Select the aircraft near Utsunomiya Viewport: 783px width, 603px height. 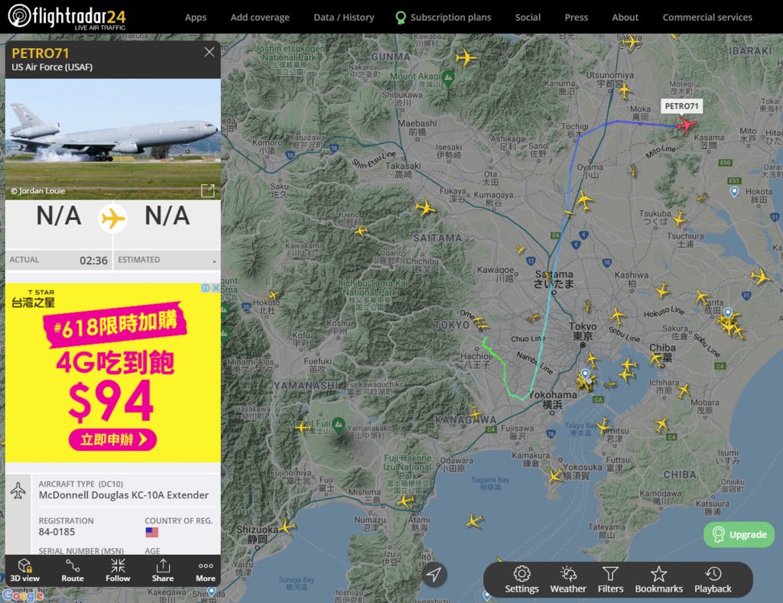[624, 91]
